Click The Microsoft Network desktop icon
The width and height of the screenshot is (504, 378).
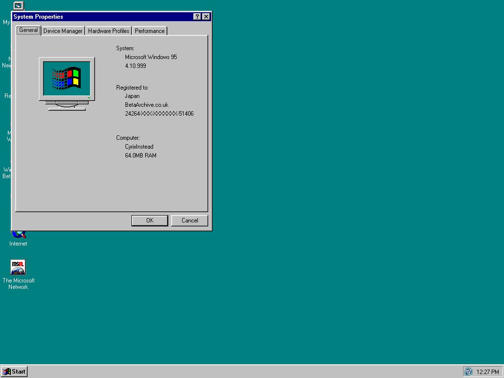click(x=18, y=275)
